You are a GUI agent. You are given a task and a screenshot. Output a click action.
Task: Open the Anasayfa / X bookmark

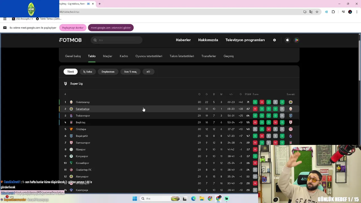pyautogui.click(x=23, y=19)
